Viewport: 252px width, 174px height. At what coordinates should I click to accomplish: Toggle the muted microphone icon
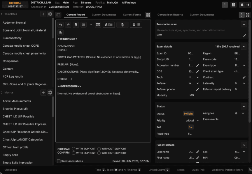pyautogui.click(x=123, y=25)
